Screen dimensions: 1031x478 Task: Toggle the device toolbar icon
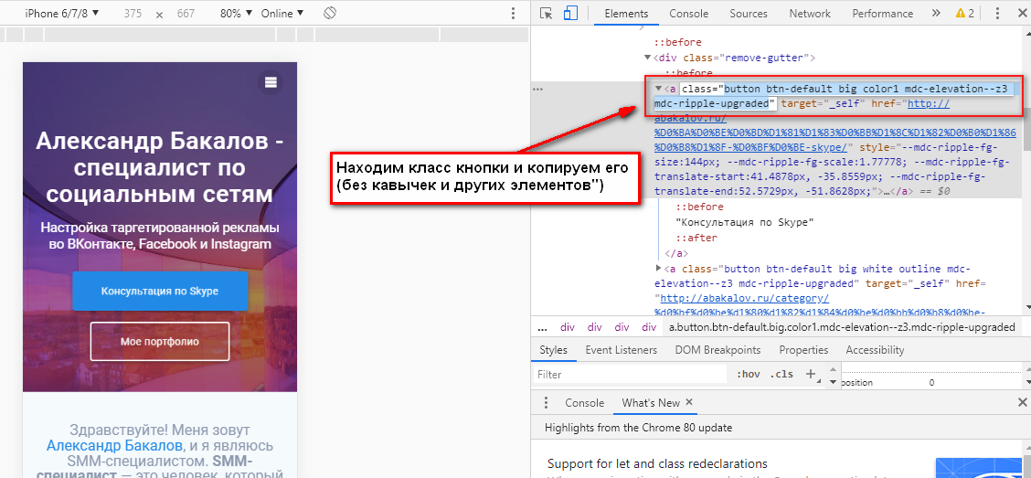570,13
